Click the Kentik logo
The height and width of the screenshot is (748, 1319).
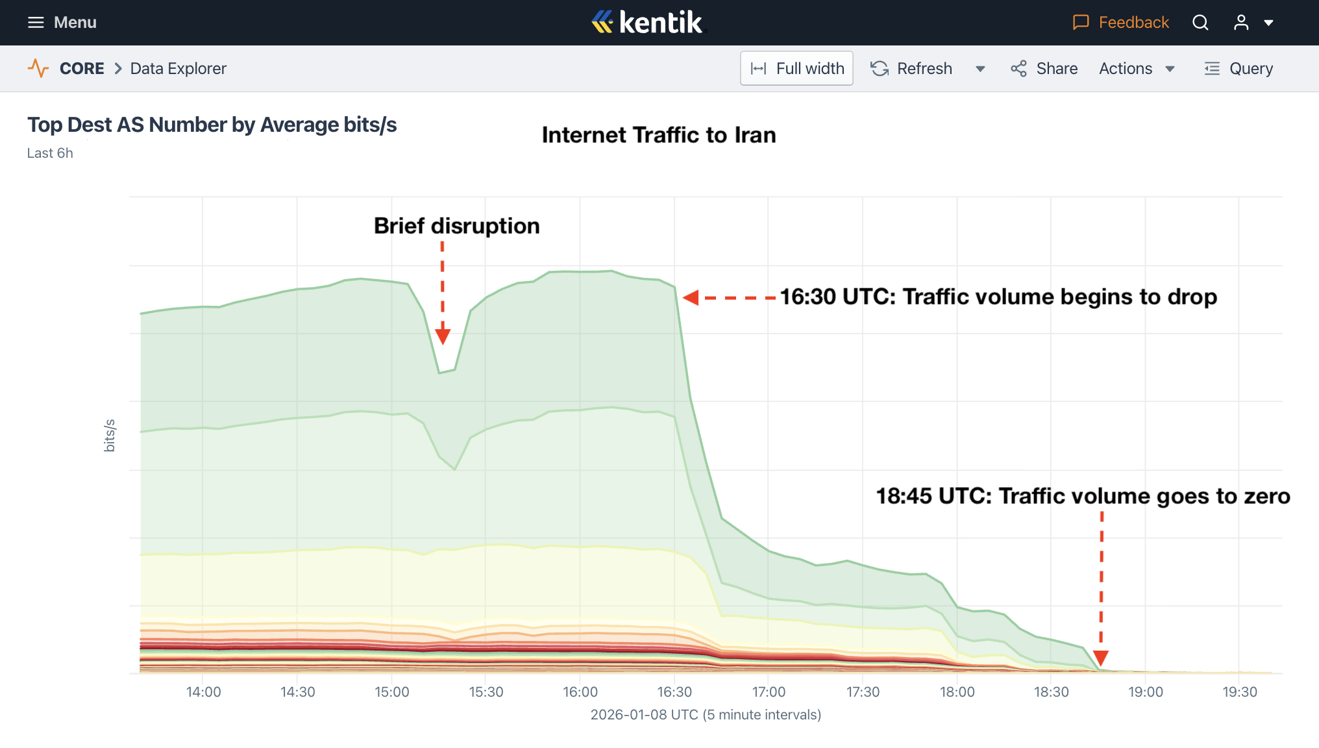[646, 21]
